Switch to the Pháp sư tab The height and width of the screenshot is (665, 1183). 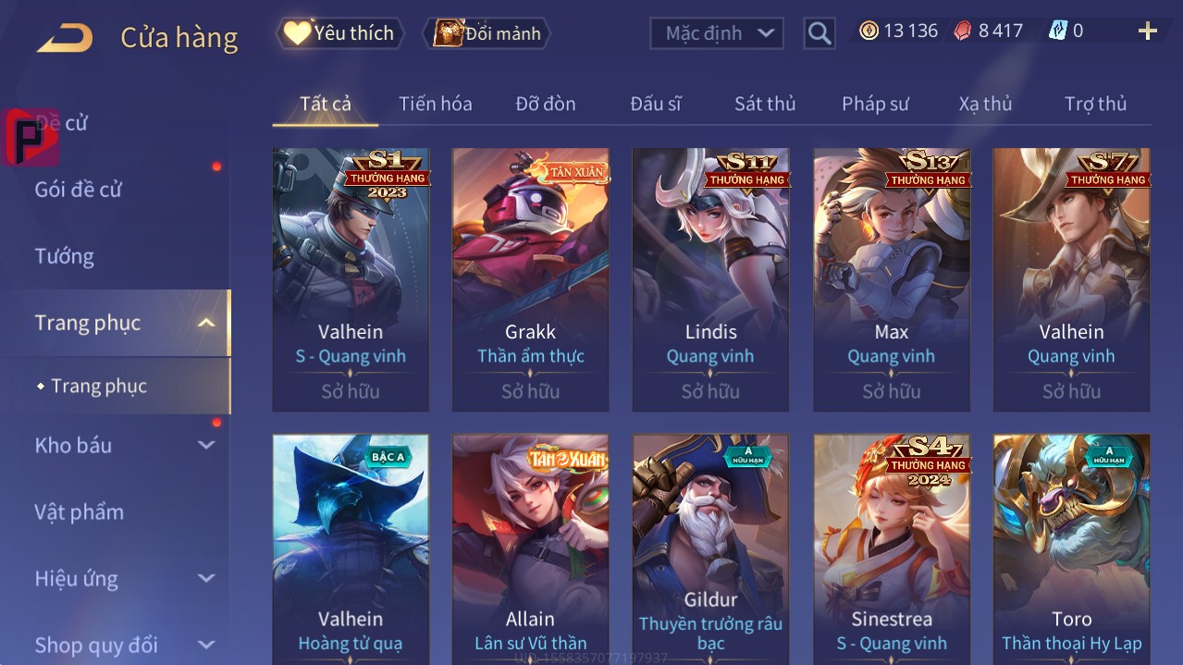(x=875, y=104)
